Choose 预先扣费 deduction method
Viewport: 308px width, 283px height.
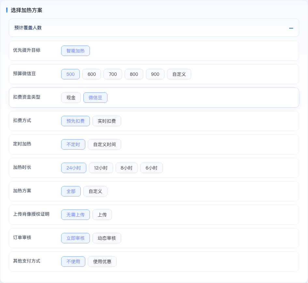pos(76,121)
